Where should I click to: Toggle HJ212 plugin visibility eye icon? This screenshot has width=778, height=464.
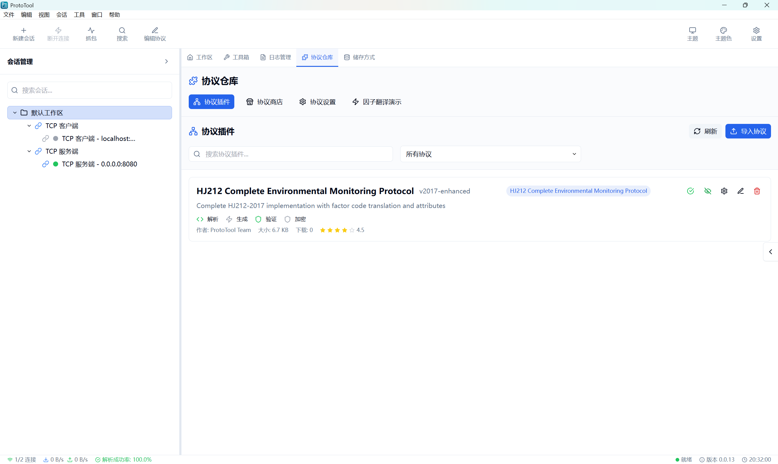pyautogui.click(x=707, y=191)
